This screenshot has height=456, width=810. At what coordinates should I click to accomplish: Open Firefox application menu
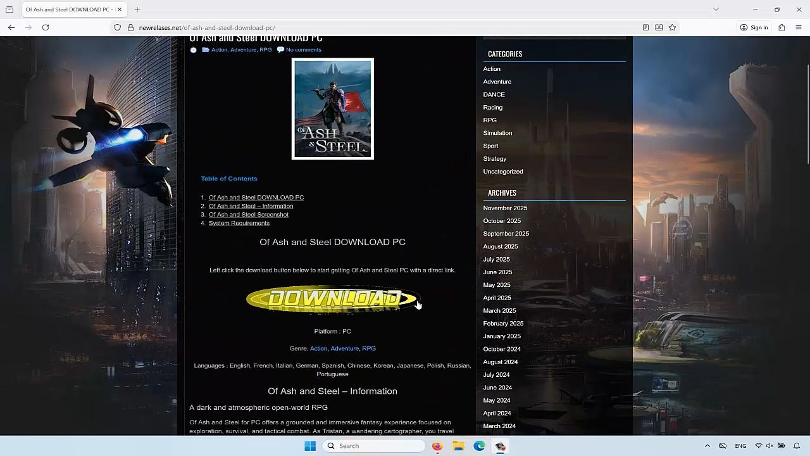click(799, 27)
